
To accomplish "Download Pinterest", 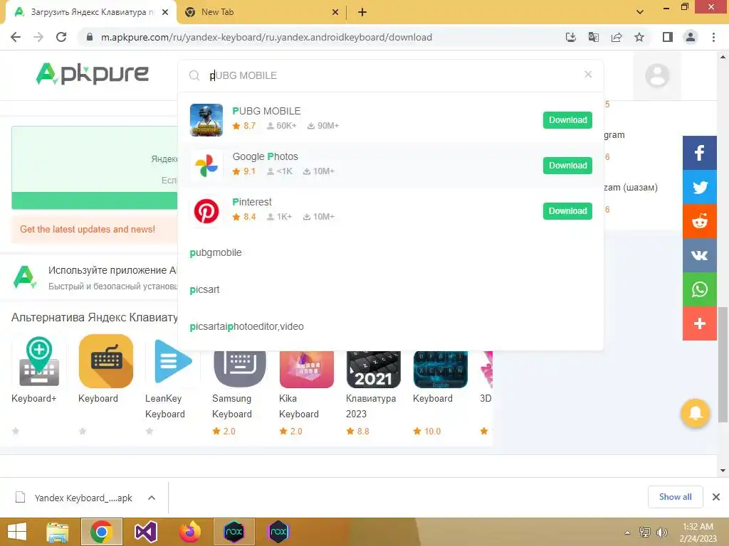I will (567, 210).
